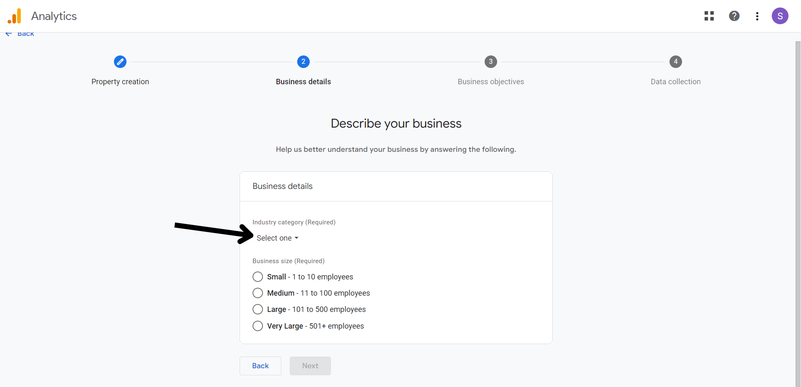Choose Medium 11 to 100 employees

point(258,293)
